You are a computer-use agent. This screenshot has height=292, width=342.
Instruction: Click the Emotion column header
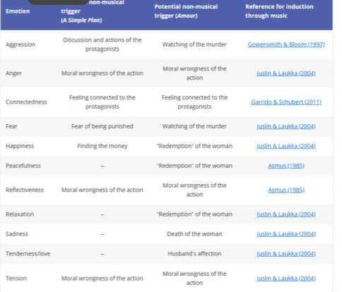pos(18,11)
